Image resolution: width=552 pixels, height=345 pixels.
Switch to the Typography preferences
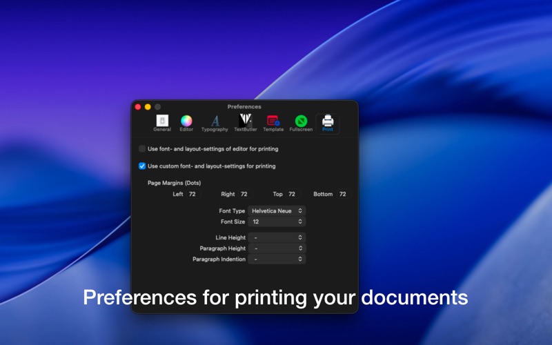point(215,124)
